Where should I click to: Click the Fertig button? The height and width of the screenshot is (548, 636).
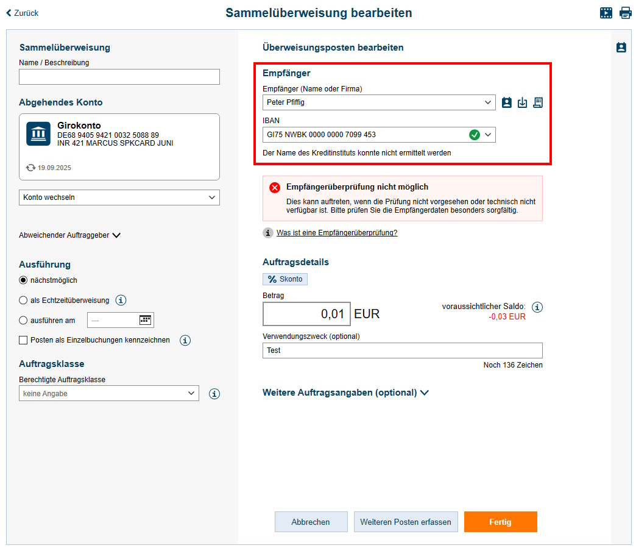point(500,522)
